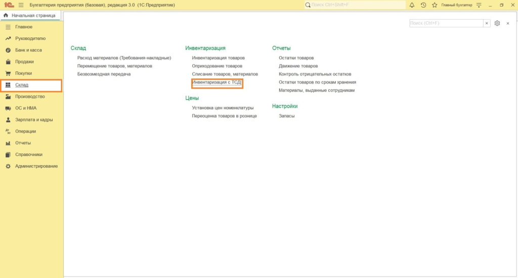Open the Банк и касса section
Screen dimensions: 518x278
[31, 50]
